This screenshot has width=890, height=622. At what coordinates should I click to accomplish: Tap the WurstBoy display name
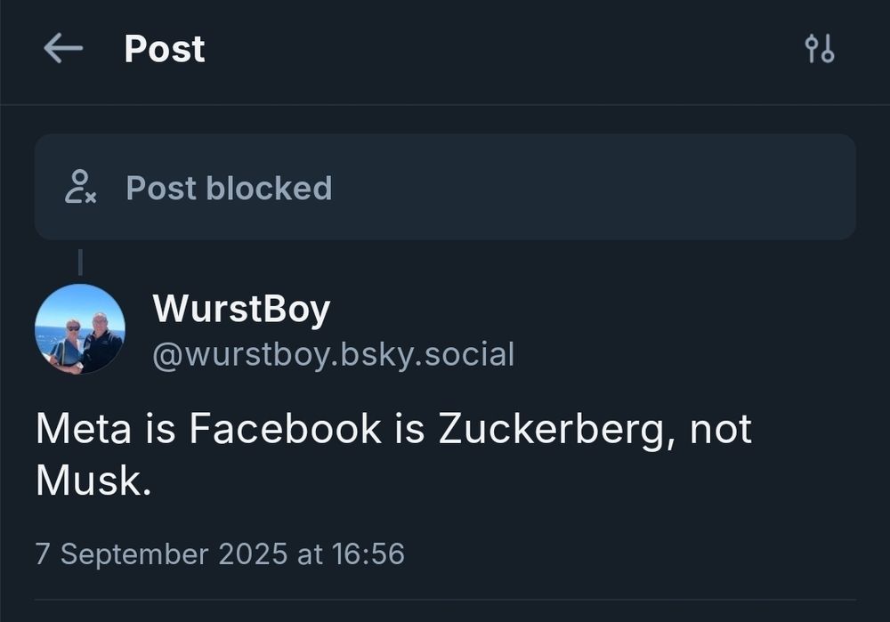[x=241, y=310]
